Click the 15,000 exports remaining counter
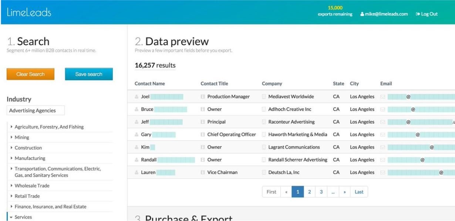455x221 pixels. [x=335, y=11]
